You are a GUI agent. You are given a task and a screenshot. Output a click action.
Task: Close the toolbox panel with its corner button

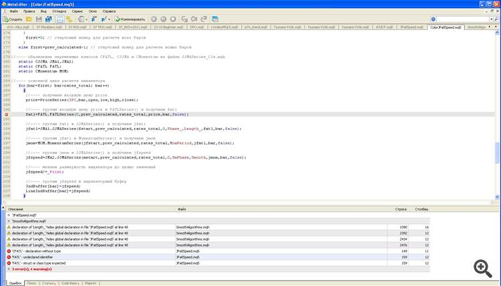(3, 208)
